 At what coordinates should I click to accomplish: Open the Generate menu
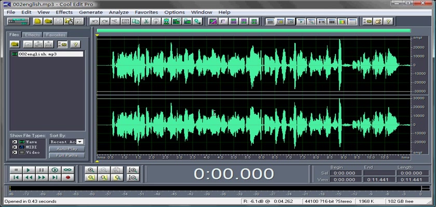click(x=91, y=12)
